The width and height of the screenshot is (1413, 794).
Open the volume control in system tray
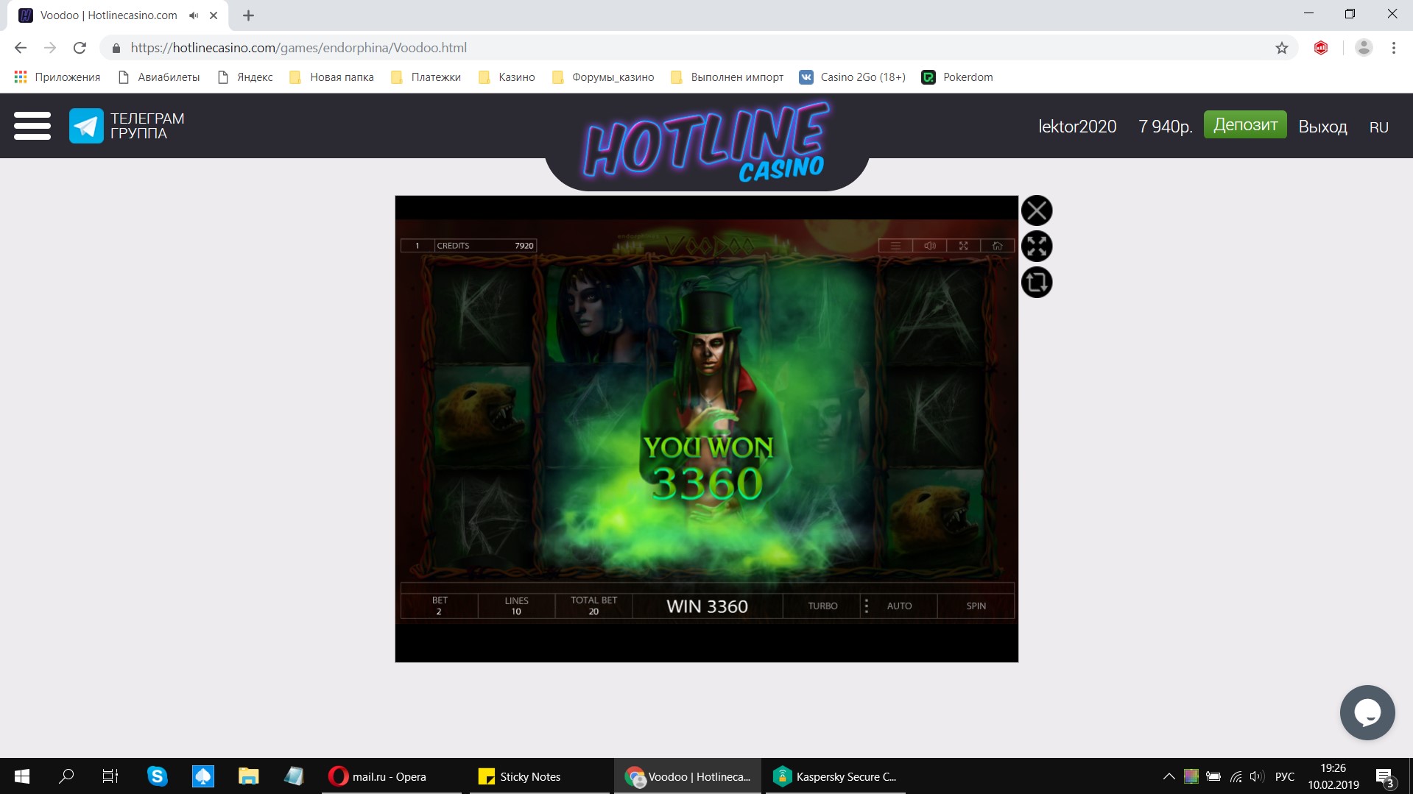(x=1257, y=776)
